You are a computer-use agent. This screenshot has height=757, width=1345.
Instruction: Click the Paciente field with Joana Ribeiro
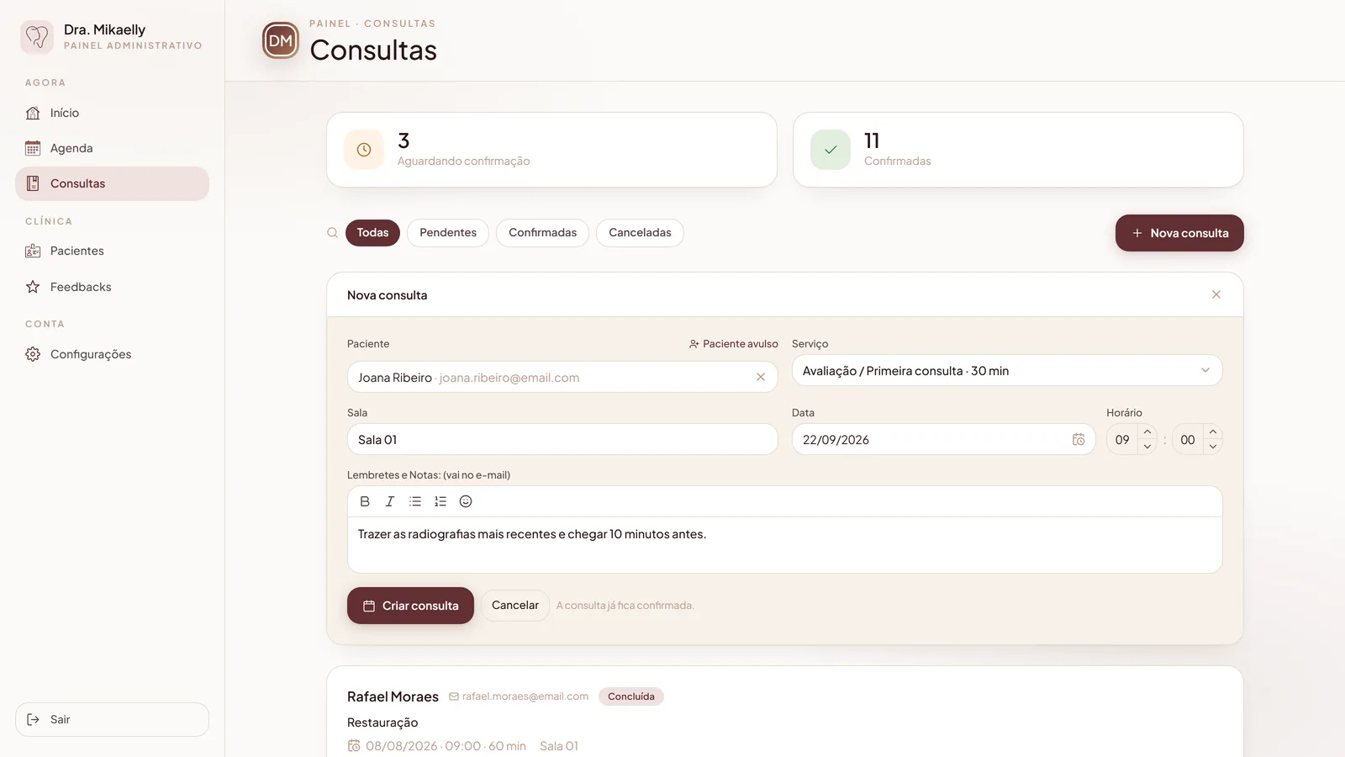[562, 377]
